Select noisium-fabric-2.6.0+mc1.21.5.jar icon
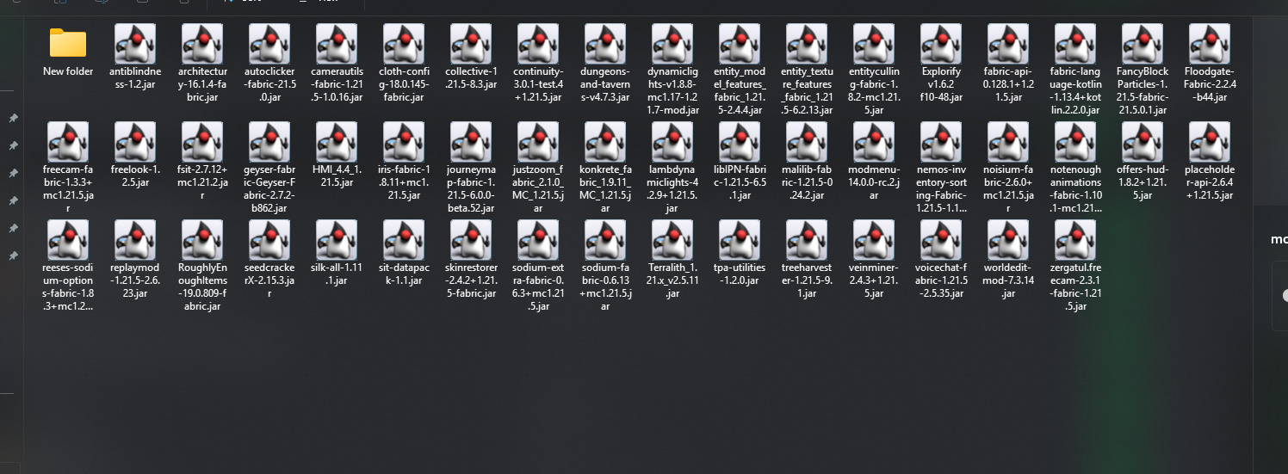Image resolution: width=1288 pixels, height=474 pixels. point(1008,142)
